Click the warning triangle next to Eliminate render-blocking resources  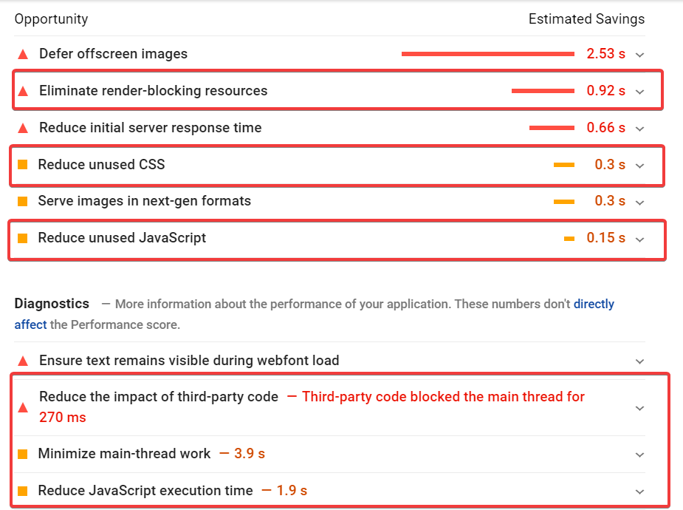(23, 90)
